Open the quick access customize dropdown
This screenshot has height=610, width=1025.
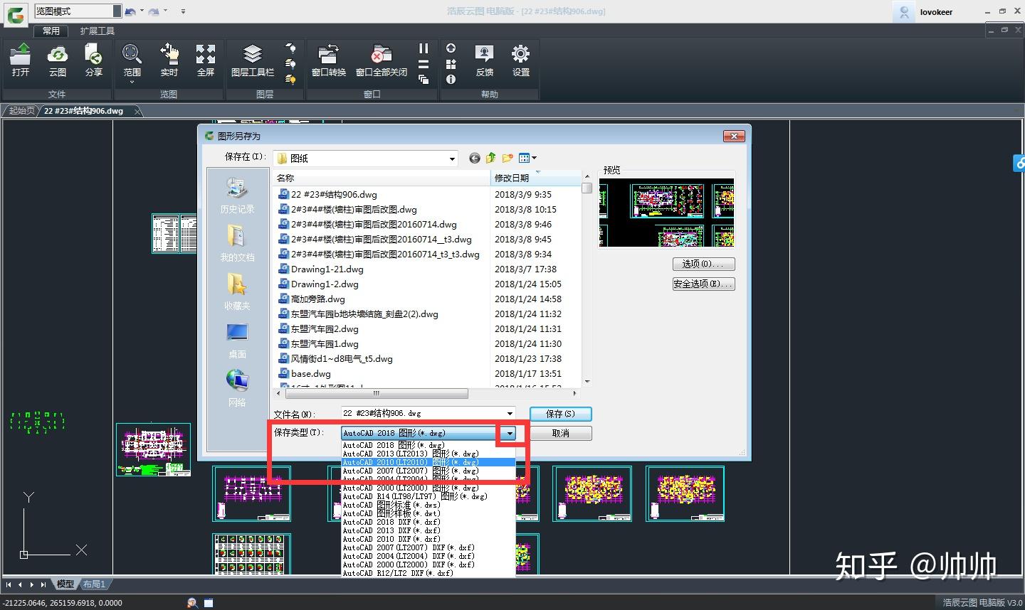[x=183, y=11]
